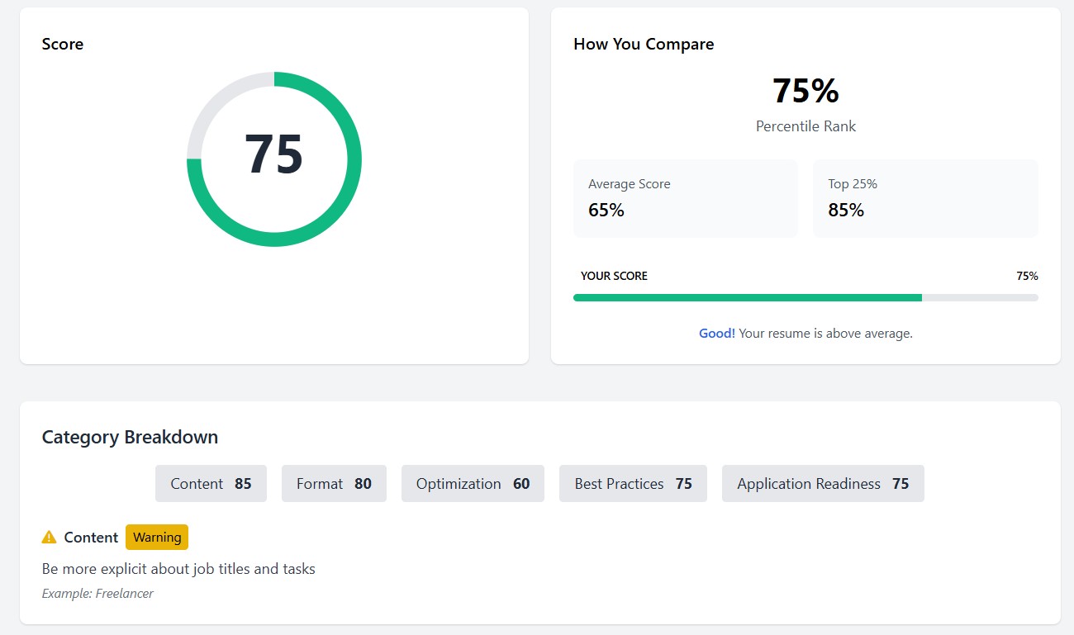Click the Percentile Rank label

tap(805, 126)
